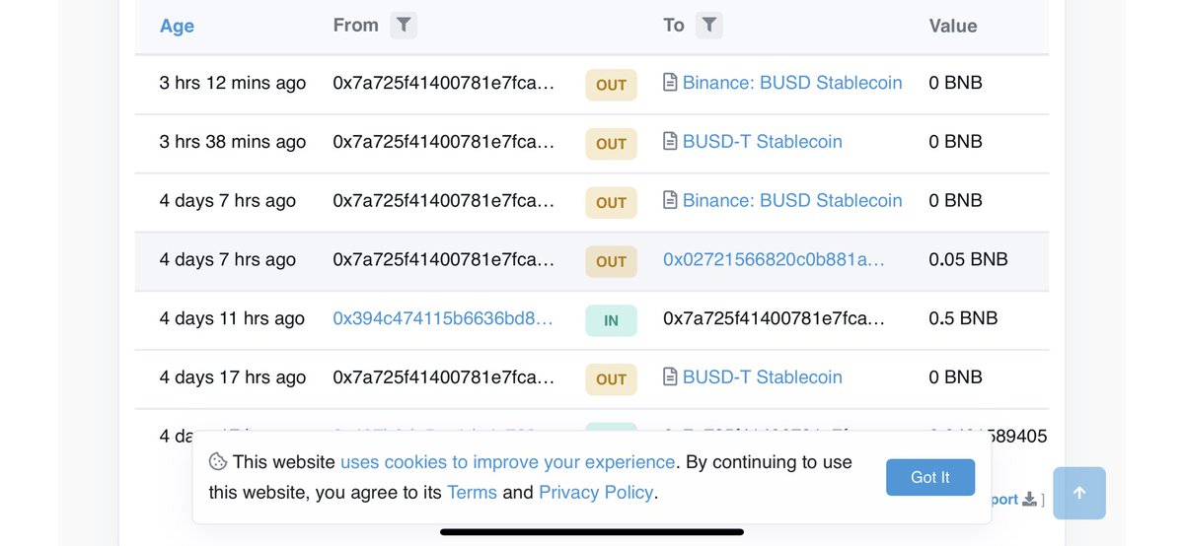
Task: Open the Terms link in cookie banner
Action: pos(472,492)
